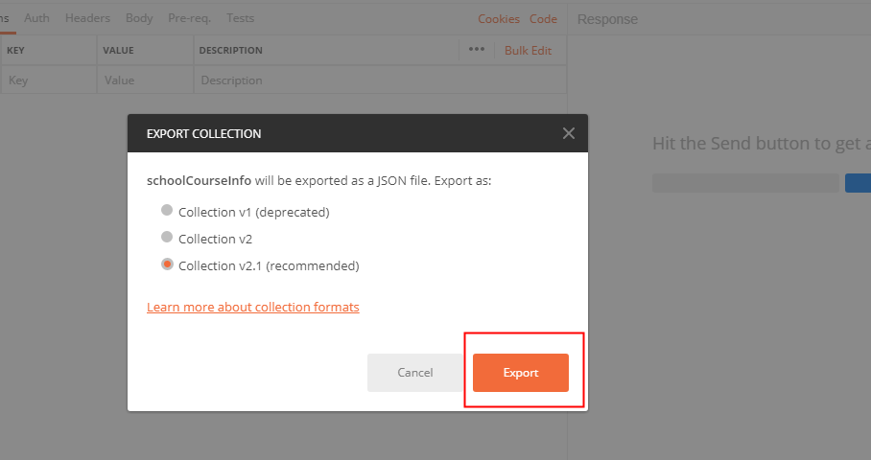Click the Value input field
The height and width of the screenshot is (460, 871).
click(x=144, y=80)
